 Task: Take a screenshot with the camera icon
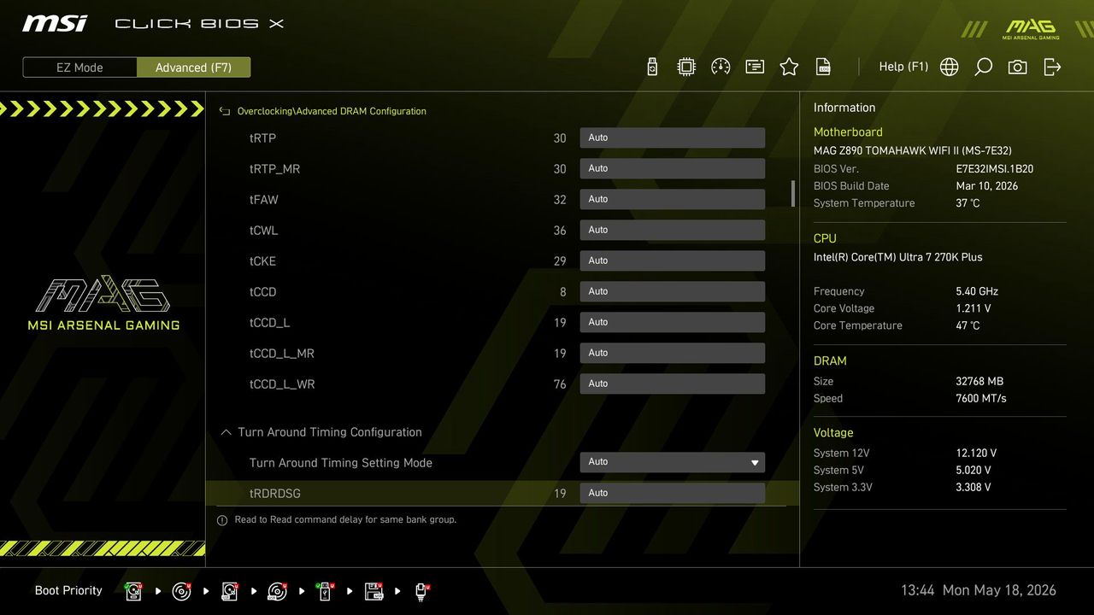tap(1018, 67)
